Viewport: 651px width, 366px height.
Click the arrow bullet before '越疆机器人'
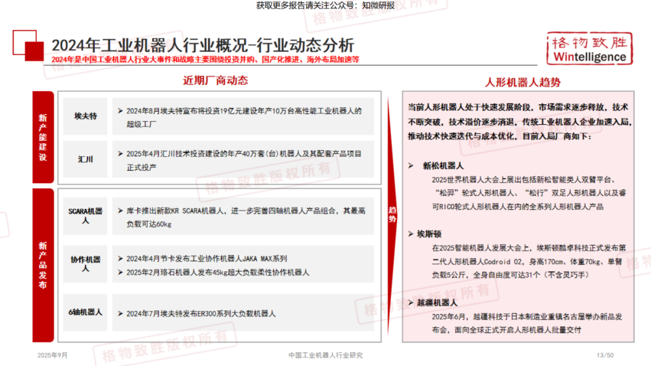(x=410, y=303)
